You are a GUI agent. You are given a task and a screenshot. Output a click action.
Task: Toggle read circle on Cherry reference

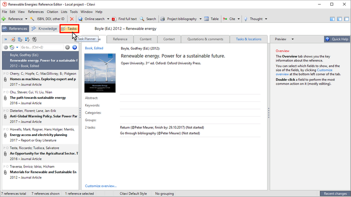[x=8, y=74]
